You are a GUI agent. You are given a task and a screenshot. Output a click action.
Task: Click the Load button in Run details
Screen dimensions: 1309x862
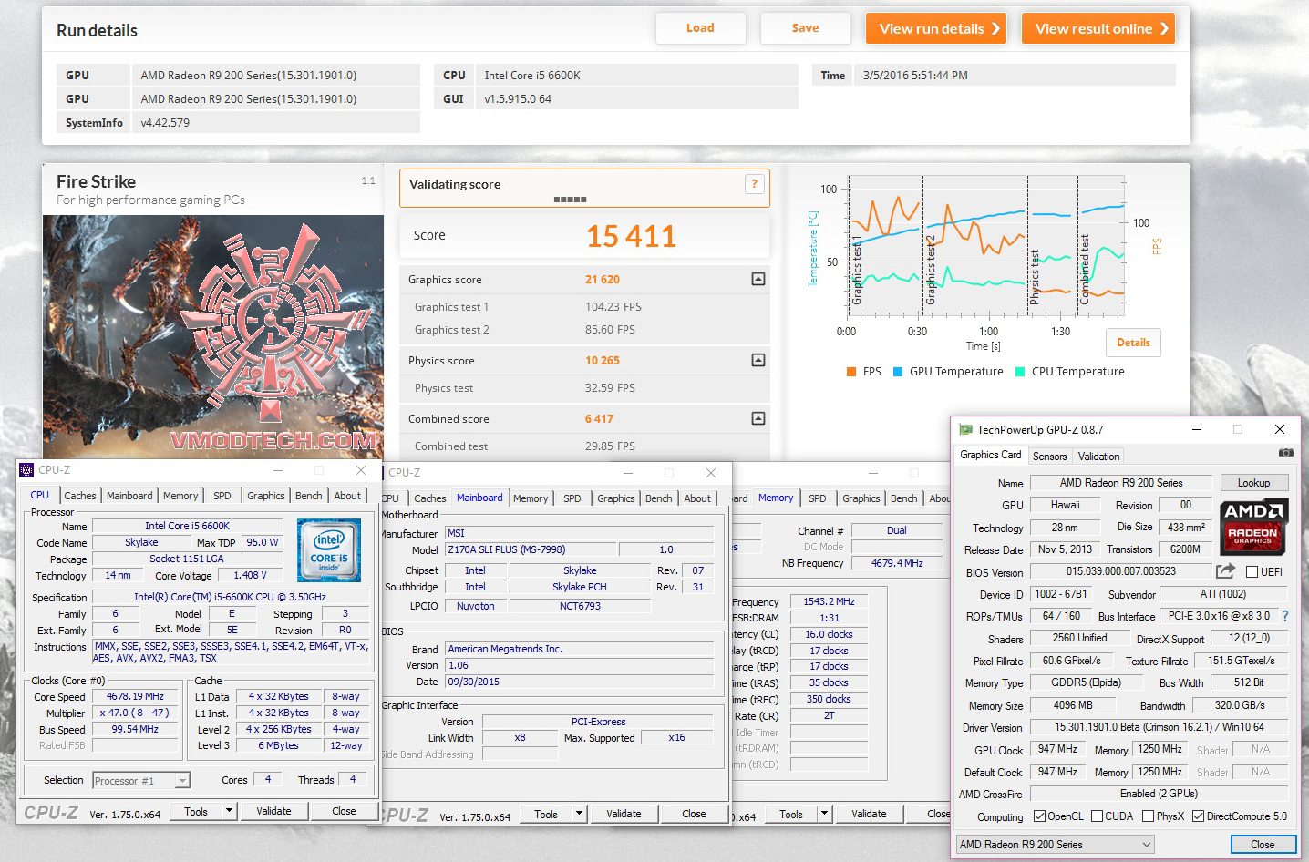click(700, 28)
